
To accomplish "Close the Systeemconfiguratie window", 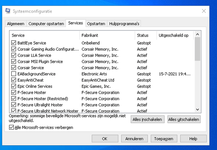I will click(x=204, y=11).
